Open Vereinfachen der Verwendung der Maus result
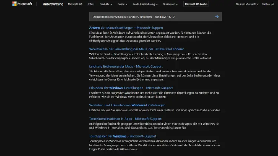The height and width of the screenshot is (156, 278). coord(138,49)
